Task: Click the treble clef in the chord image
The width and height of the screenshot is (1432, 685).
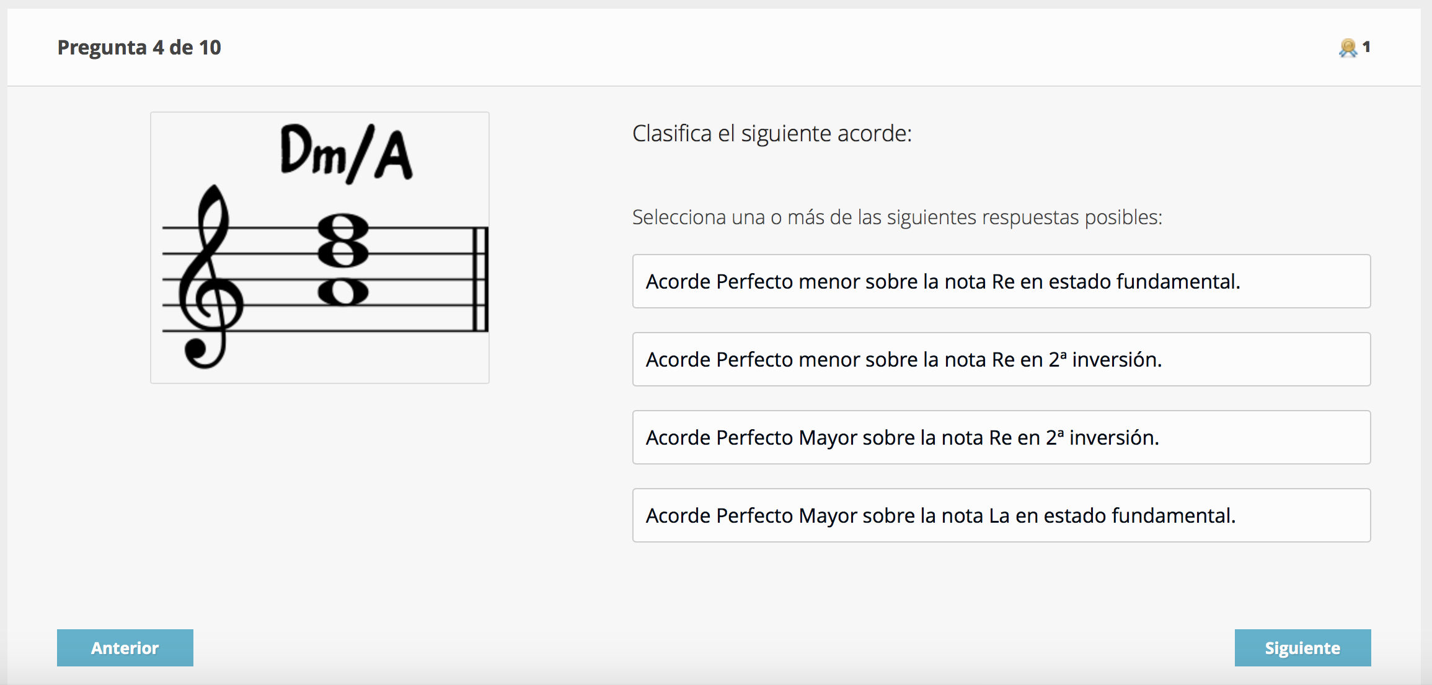Action: point(208,279)
